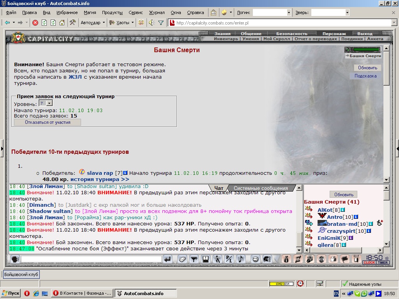Open the back button history dropdown arrow
This screenshot has height=299, width=399.
(14, 23)
